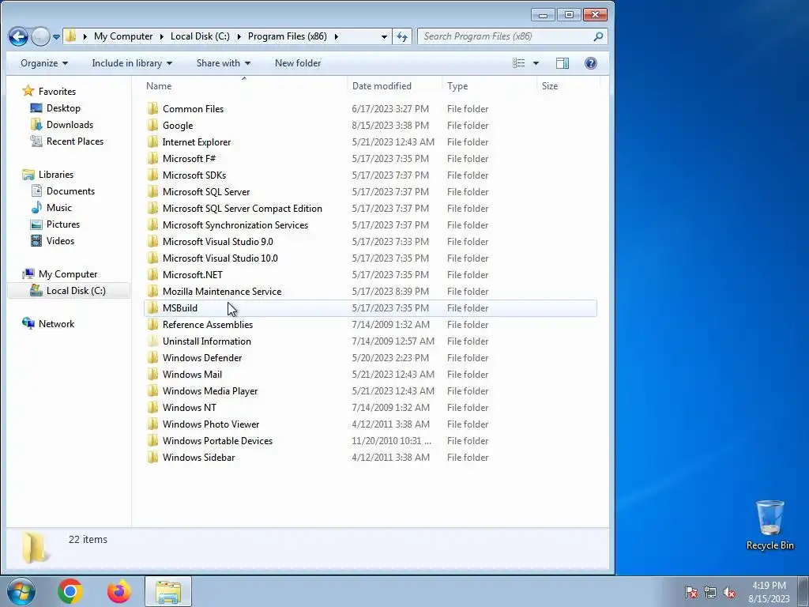Toggle the preview pane button
The height and width of the screenshot is (607, 809).
coord(563,63)
